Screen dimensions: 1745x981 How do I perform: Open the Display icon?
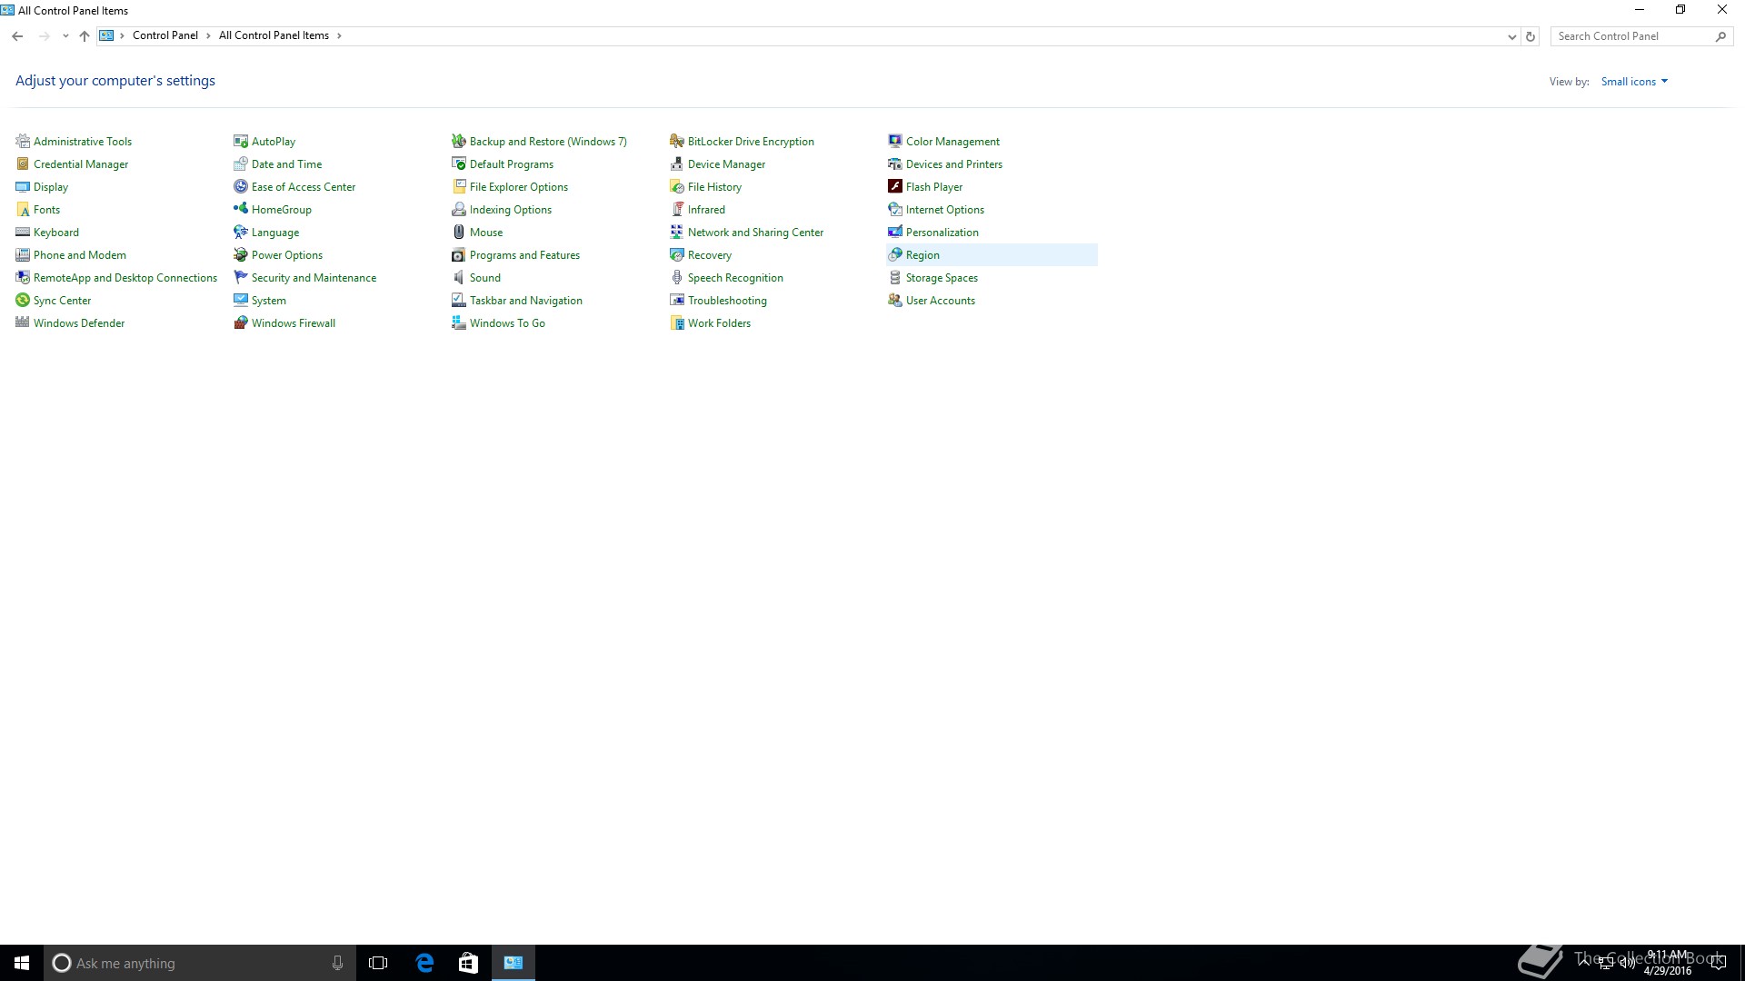click(23, 186)
